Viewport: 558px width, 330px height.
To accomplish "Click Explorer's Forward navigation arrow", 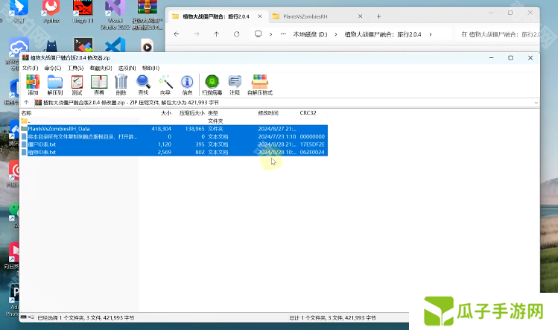I will click(197, 34).
